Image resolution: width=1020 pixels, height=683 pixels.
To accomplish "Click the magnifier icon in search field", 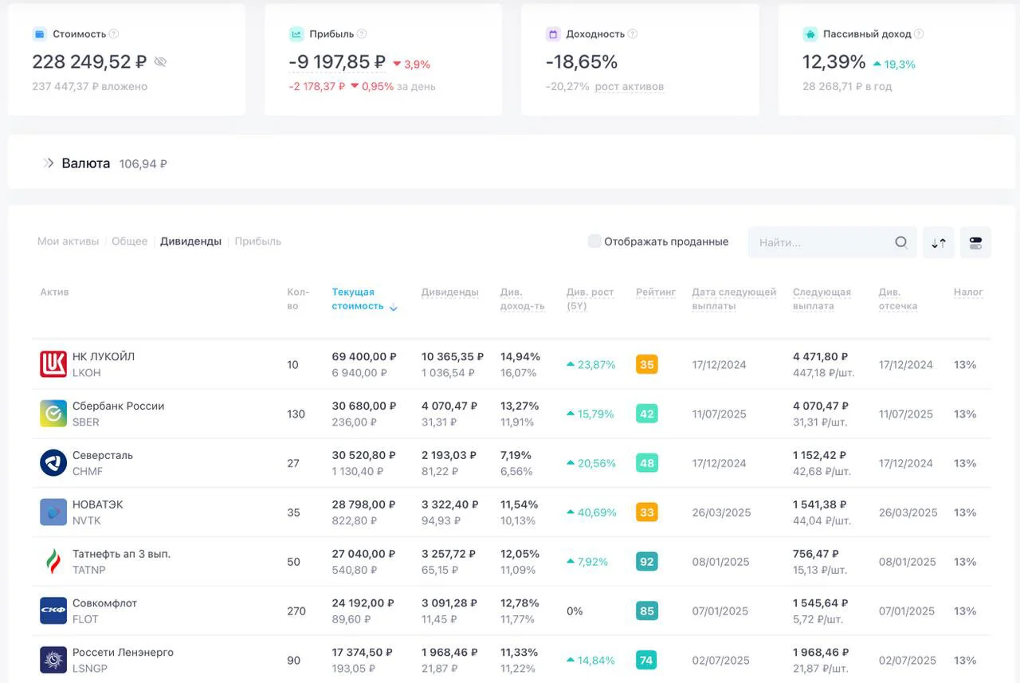I will click(x=901, y=242).
